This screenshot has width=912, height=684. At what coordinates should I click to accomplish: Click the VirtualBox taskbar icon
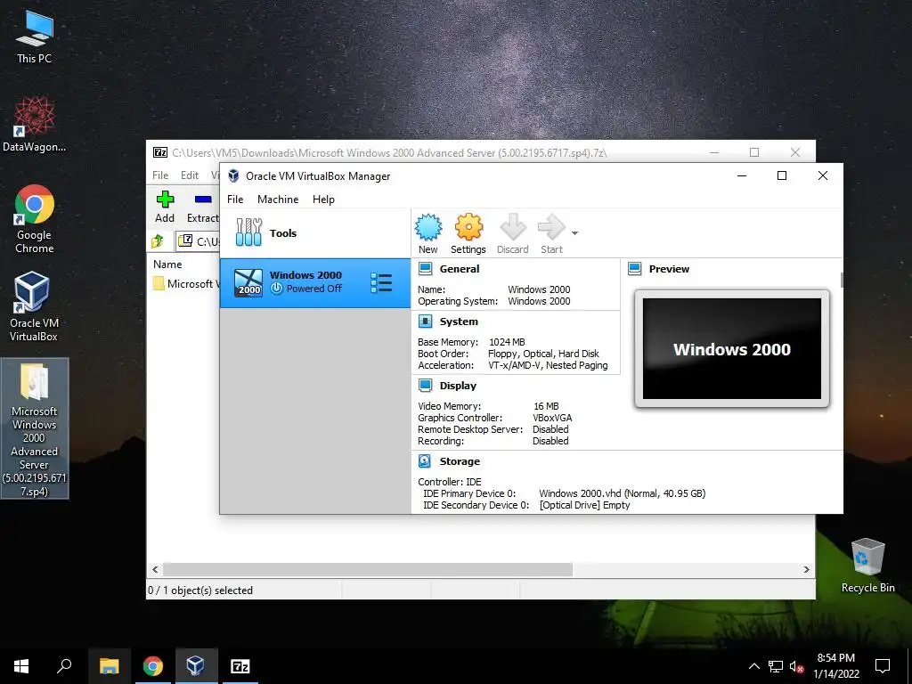click(x=196, y=666)
